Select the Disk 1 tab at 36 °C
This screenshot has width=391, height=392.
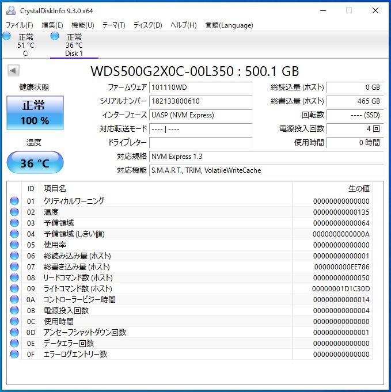pos(74,45)
